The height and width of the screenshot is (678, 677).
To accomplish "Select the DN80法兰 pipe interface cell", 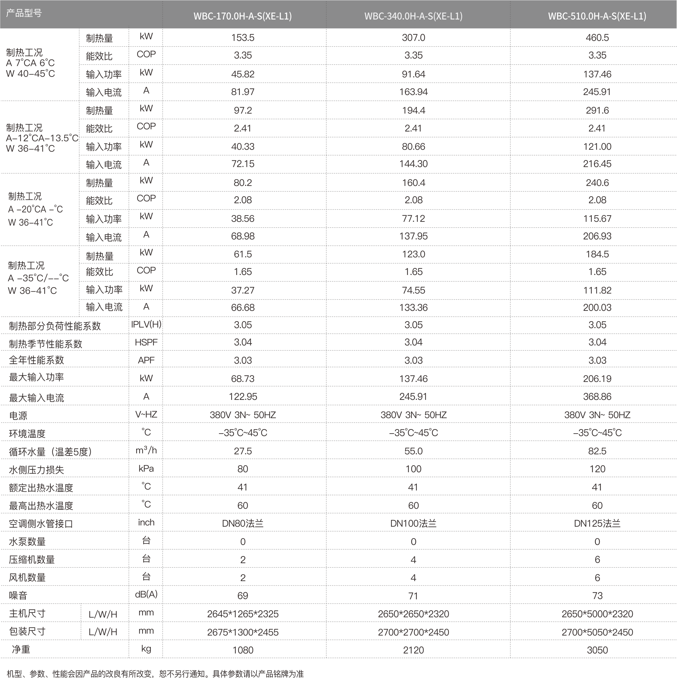I will point(243,524).
